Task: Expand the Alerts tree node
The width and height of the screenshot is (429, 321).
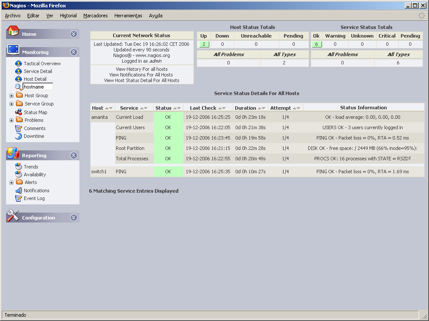Action: (x=12, y=182)
